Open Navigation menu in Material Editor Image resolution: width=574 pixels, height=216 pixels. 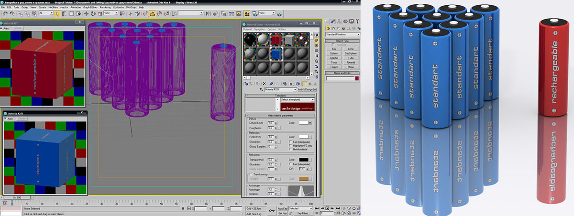coord(259,29)
